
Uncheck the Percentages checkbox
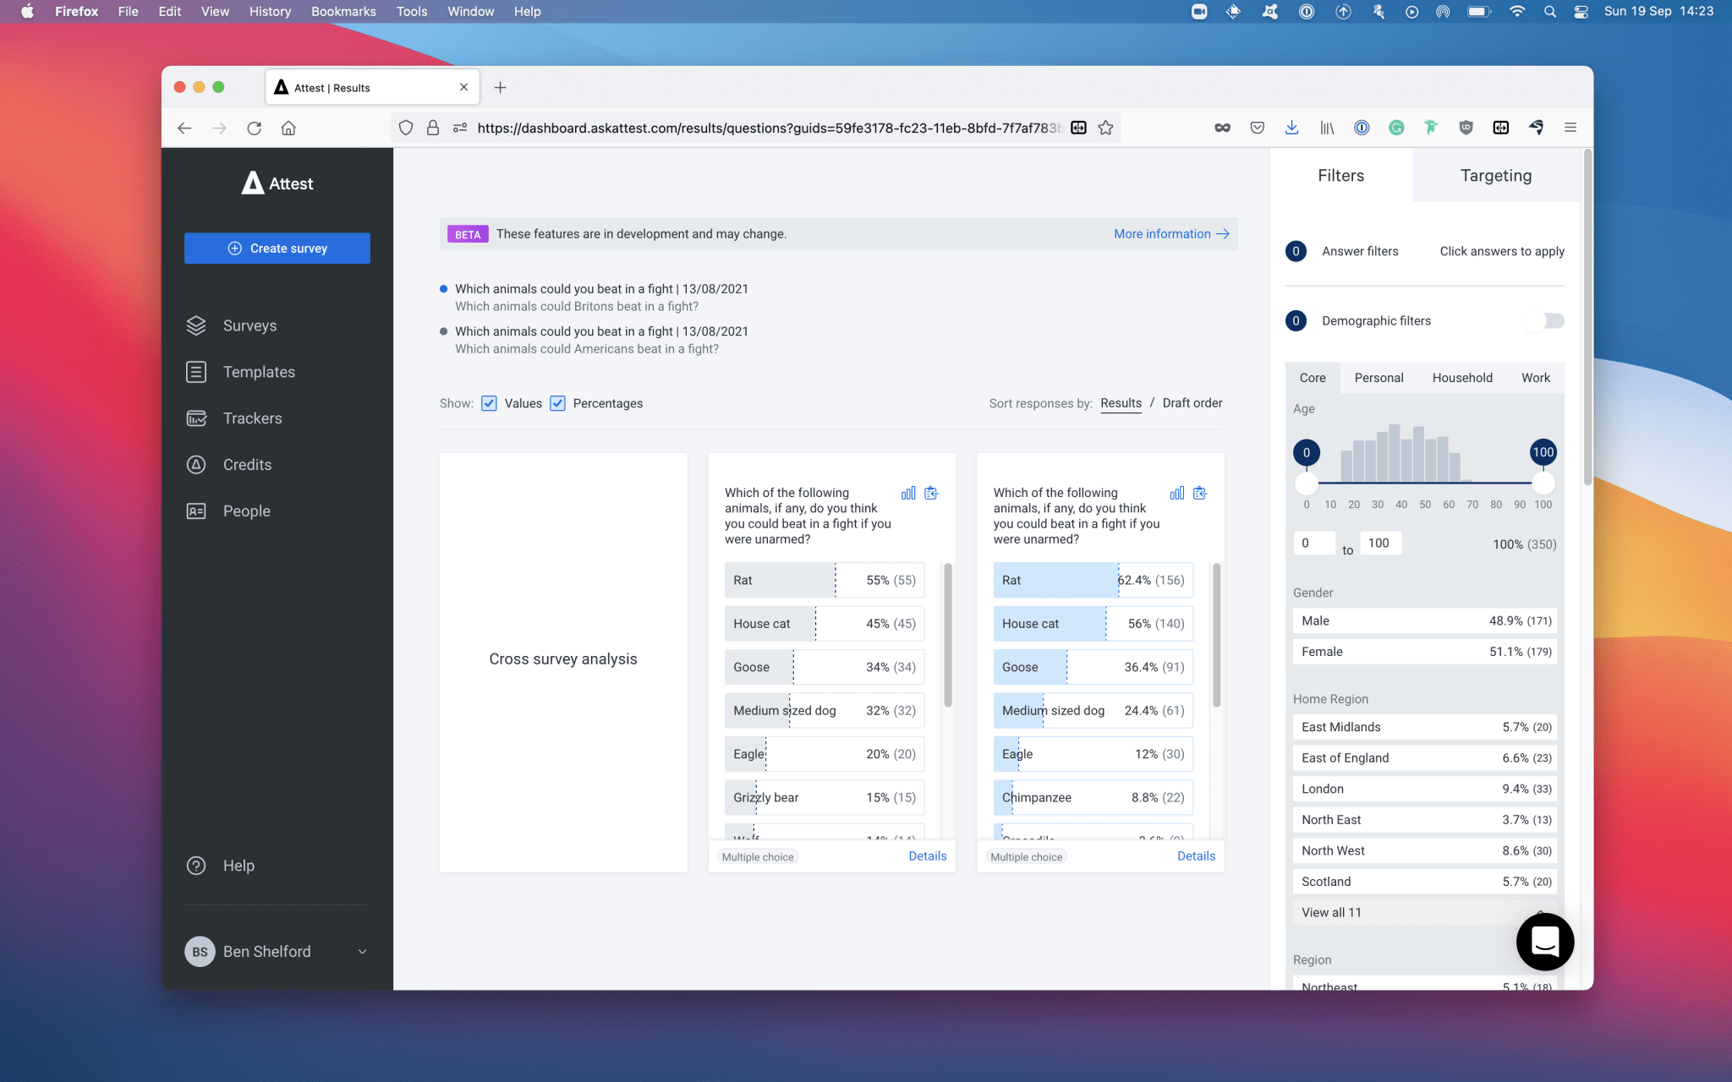point(557,403)
